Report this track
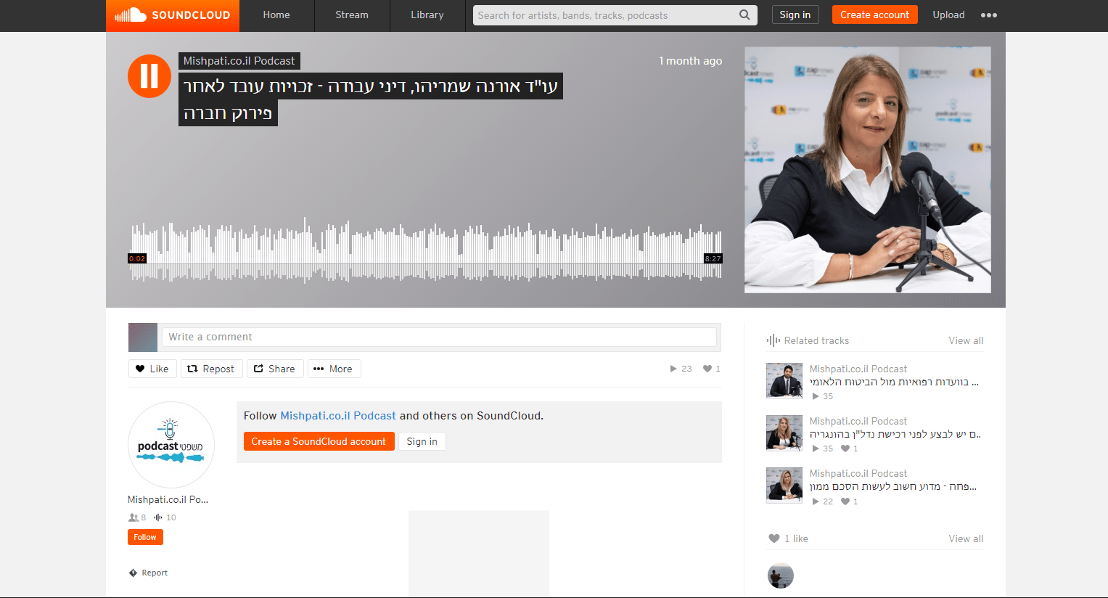Viewport: 1108px width, 598px height. pyautogui.click(x=149, y=573)
